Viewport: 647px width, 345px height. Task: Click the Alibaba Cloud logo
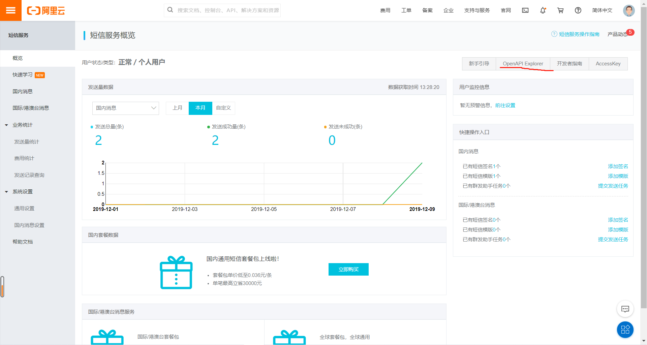(46, 10)
